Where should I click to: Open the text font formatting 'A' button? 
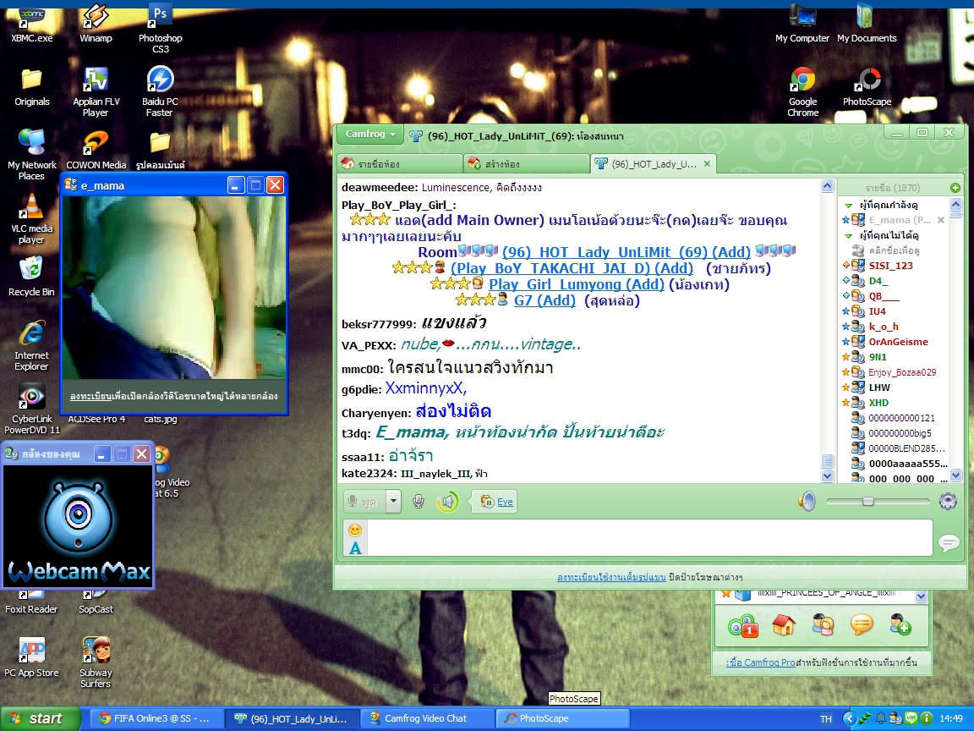pyautogui.click(x=355, y=547)
